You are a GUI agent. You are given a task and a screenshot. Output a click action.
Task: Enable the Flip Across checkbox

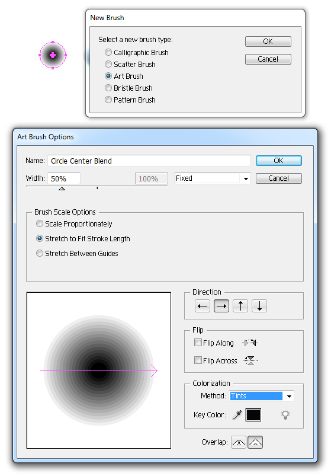[198, 360]
